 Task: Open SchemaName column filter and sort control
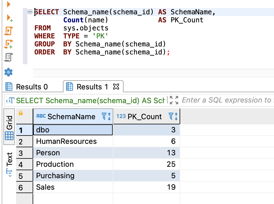tap(106, 116)
